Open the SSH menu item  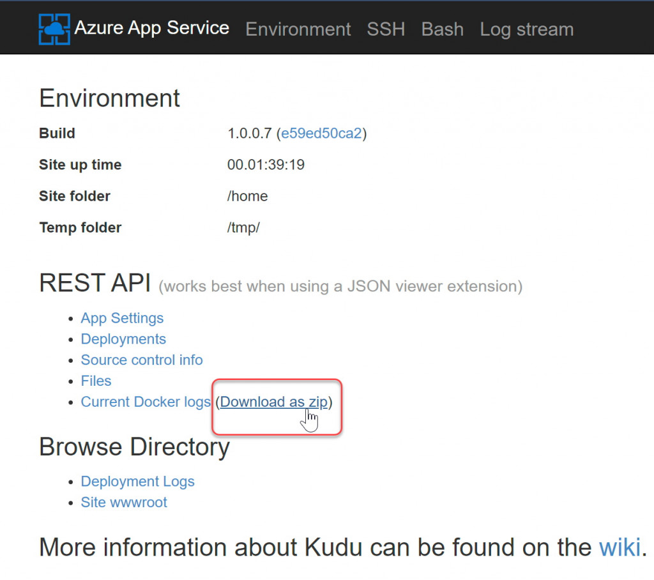pos(386,29)
